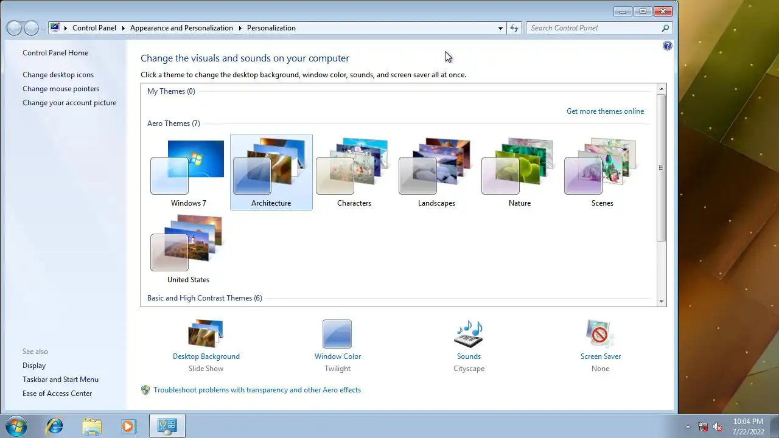Open Taskbar and Start Menu link
The height and width of the screenshot is (438, 779).
tap(60, 380)
